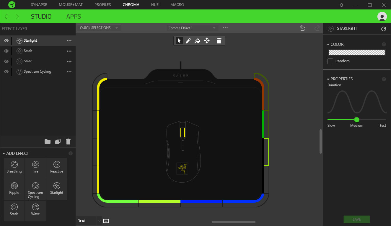Open the Studio subtab
Viewport: 391px width, 226px height.
[x=41, y=17]
